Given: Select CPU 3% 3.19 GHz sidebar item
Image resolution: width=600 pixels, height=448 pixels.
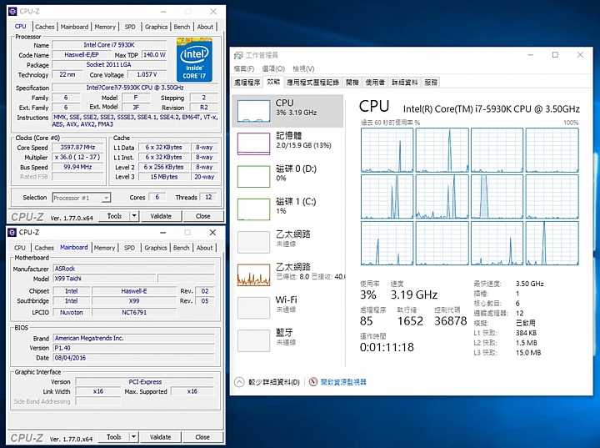Looking at the screenshot, I should [287, 111].
